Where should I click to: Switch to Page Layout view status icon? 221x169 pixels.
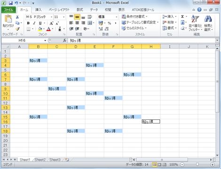159,164
